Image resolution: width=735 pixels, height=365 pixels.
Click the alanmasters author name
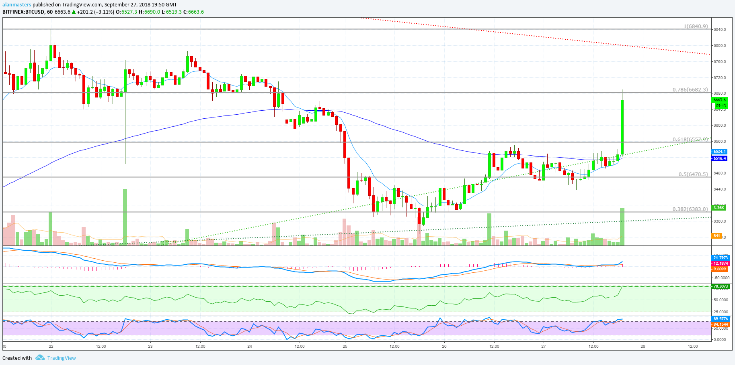coord(17,5)
